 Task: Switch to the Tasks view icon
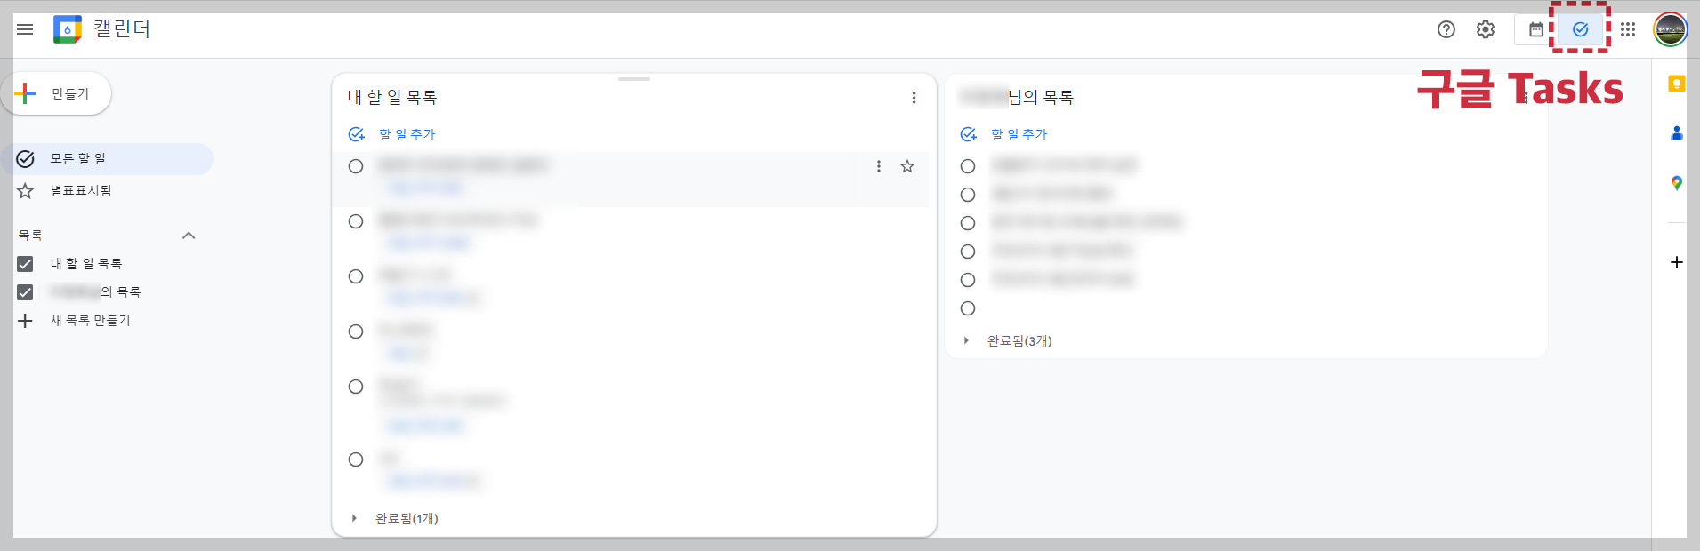pyautogui.click(x=1581, y=29)
